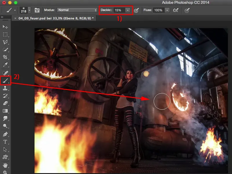Toggle pressure for opacity button

[136, 10]
